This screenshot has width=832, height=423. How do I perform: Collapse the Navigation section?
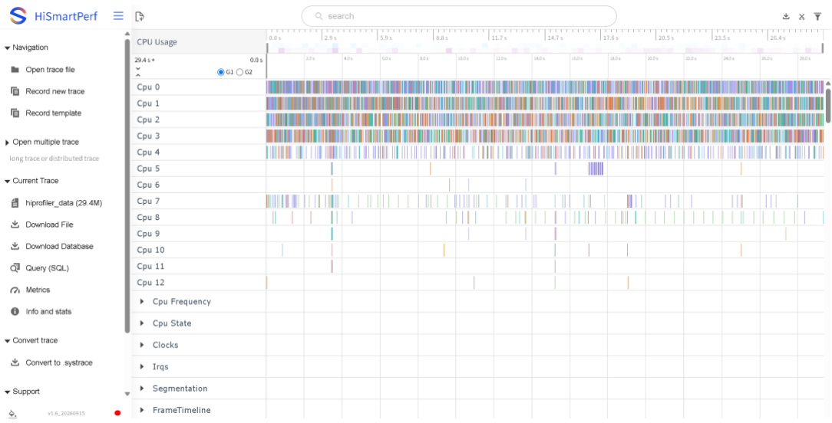(x=8, y=48)
